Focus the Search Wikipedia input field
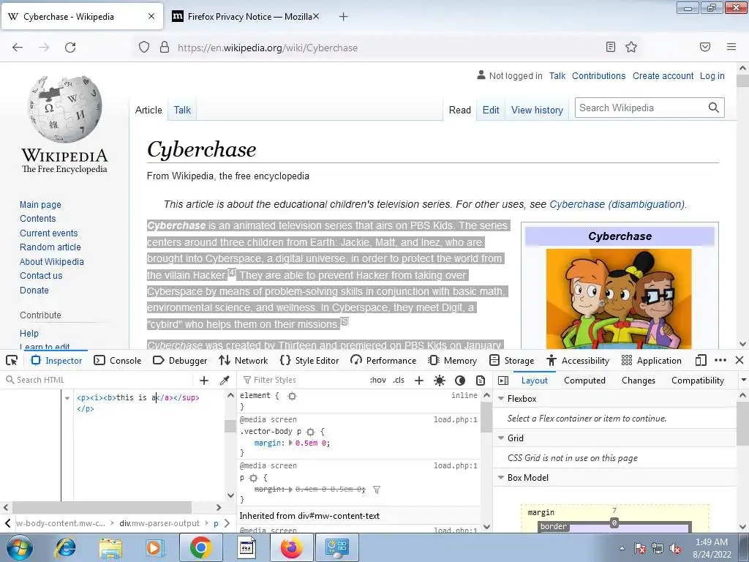 click(x=640, y=108)
